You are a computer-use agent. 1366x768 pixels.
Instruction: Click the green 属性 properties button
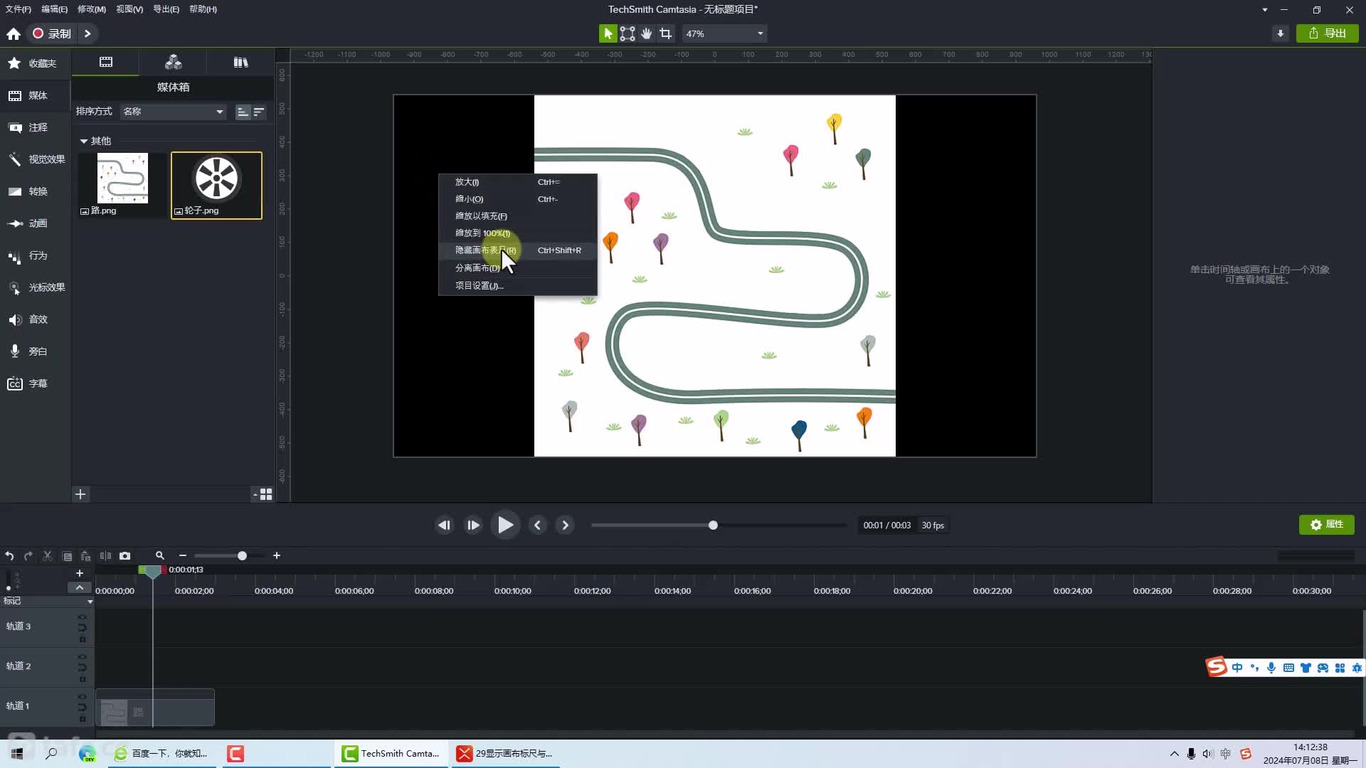point(1327,525)
